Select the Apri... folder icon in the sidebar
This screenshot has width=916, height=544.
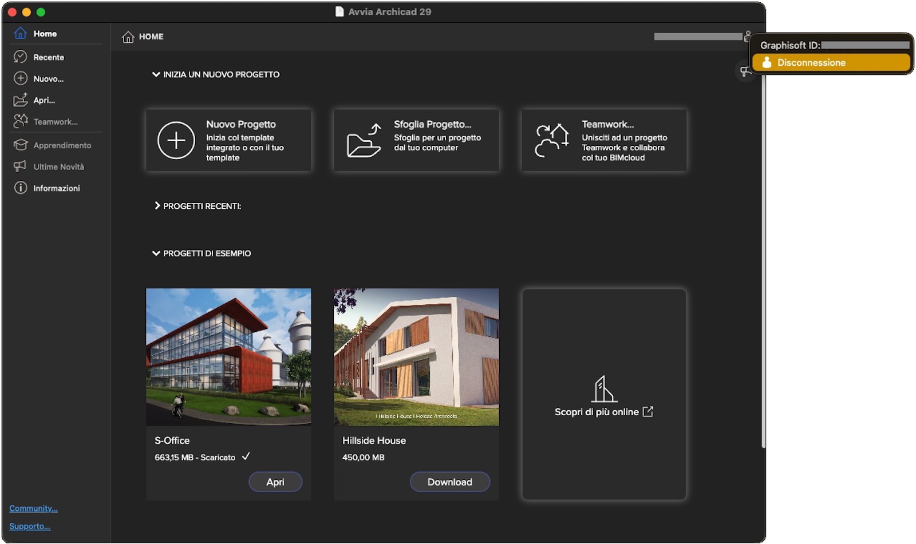point(21,100)
